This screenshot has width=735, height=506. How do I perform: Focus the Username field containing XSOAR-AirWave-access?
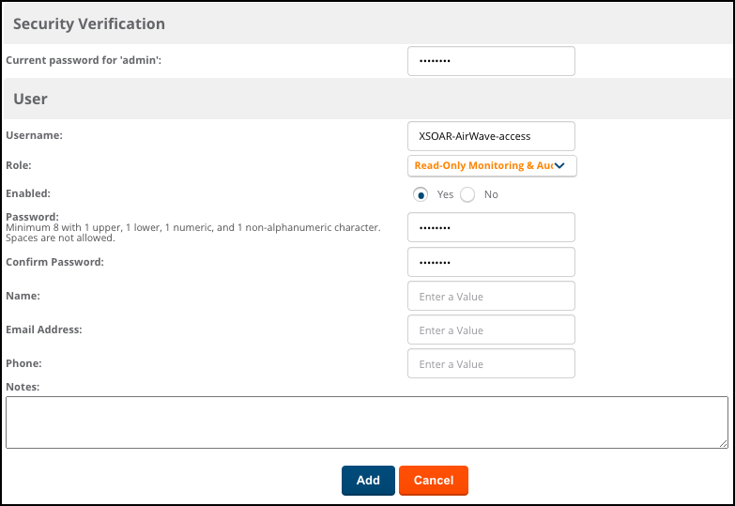[x=490, y=136]
